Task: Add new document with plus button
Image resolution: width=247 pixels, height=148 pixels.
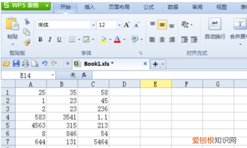Action: (x=156, y=64)
